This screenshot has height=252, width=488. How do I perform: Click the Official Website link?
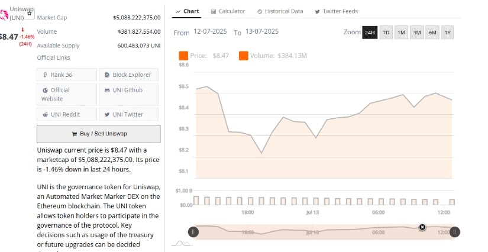pyautogui.click(x=66, y=94)
